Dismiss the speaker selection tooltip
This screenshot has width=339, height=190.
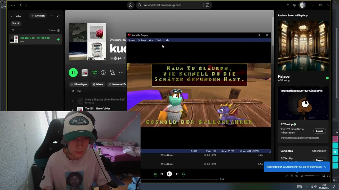(325, 167)
